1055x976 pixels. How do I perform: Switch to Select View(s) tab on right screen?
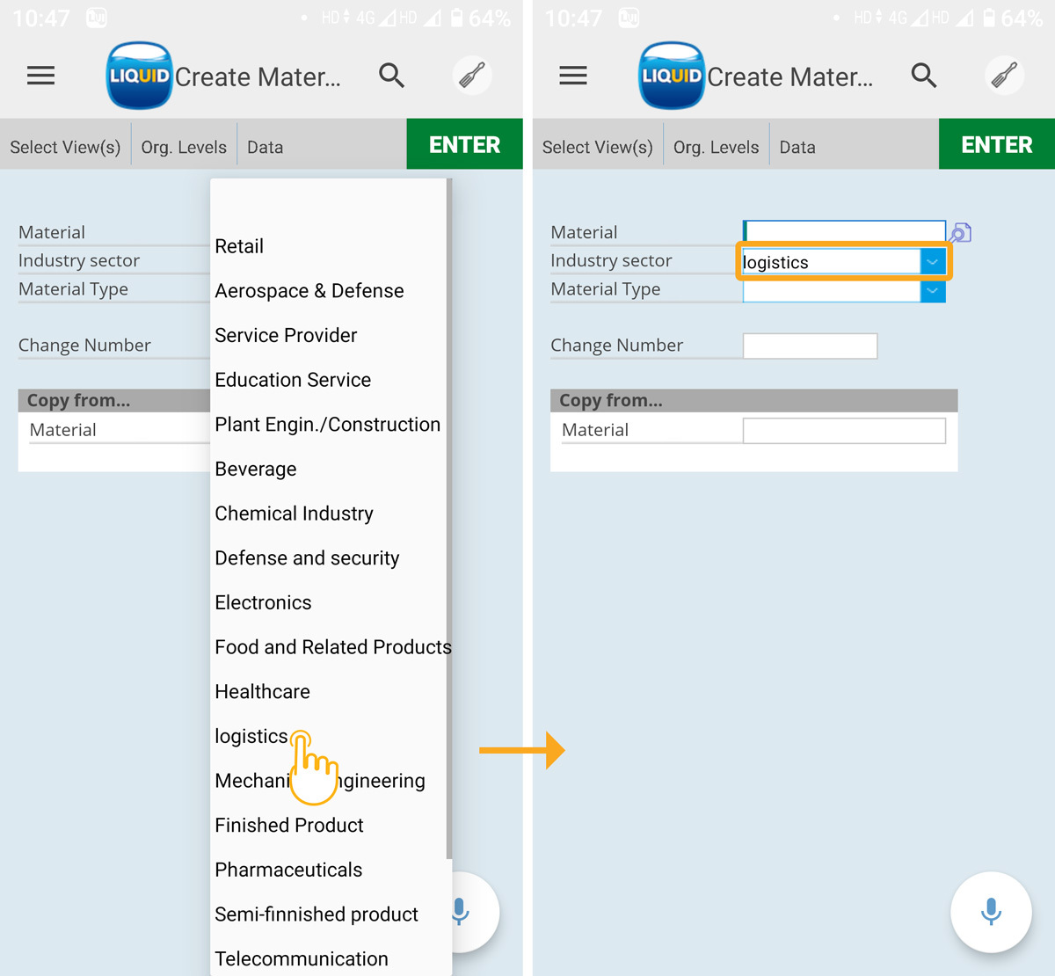[597, 147]
